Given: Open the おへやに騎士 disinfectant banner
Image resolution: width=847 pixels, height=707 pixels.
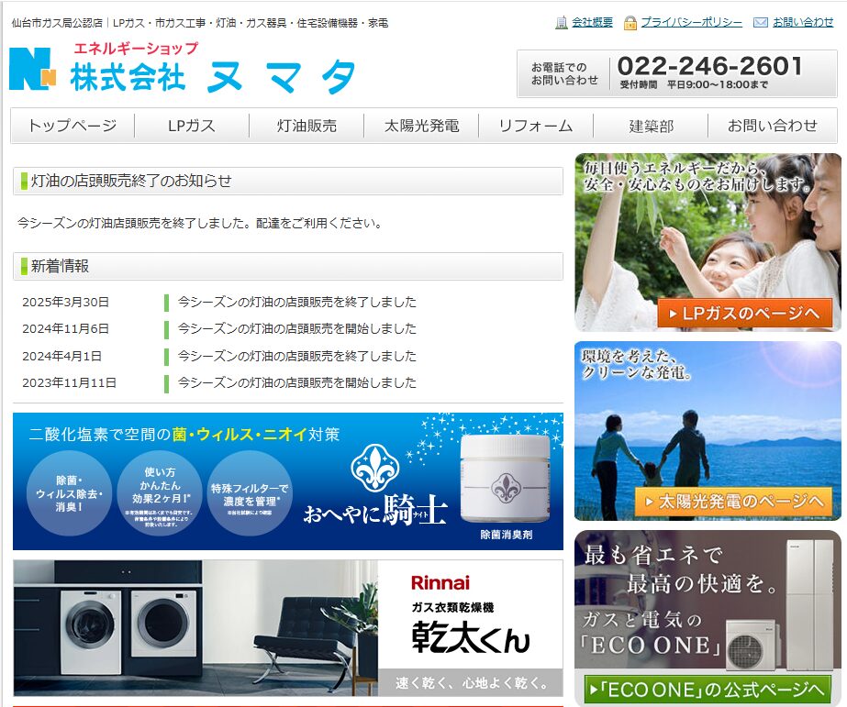Looking at the screenshot, I should click(287, 481).
